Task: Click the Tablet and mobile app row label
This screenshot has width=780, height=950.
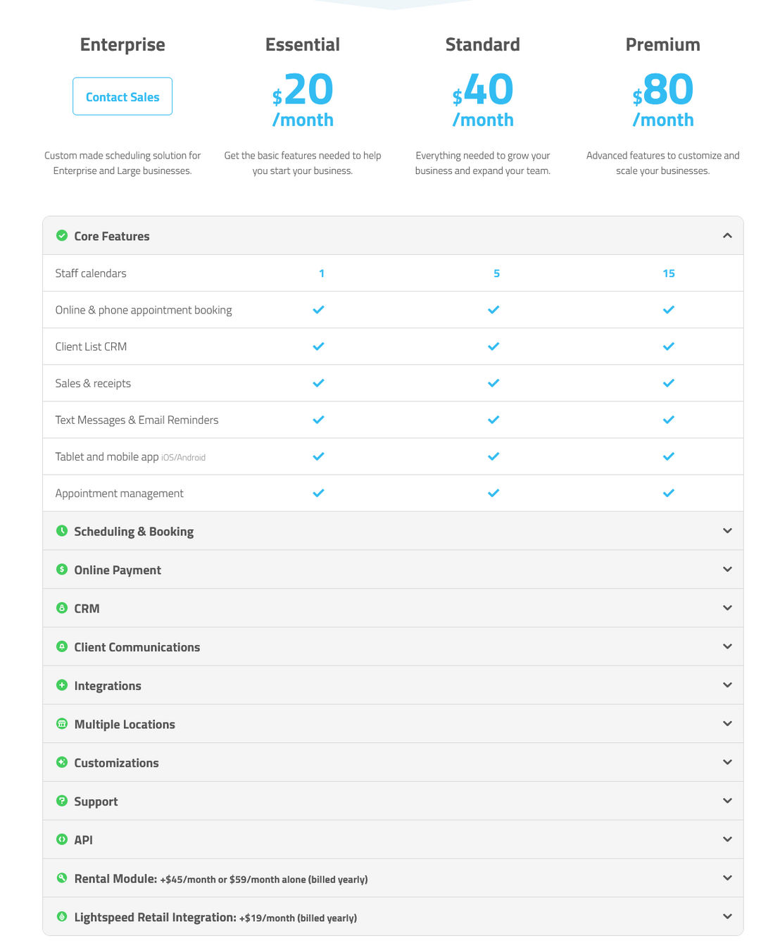Action: (130, 456)
